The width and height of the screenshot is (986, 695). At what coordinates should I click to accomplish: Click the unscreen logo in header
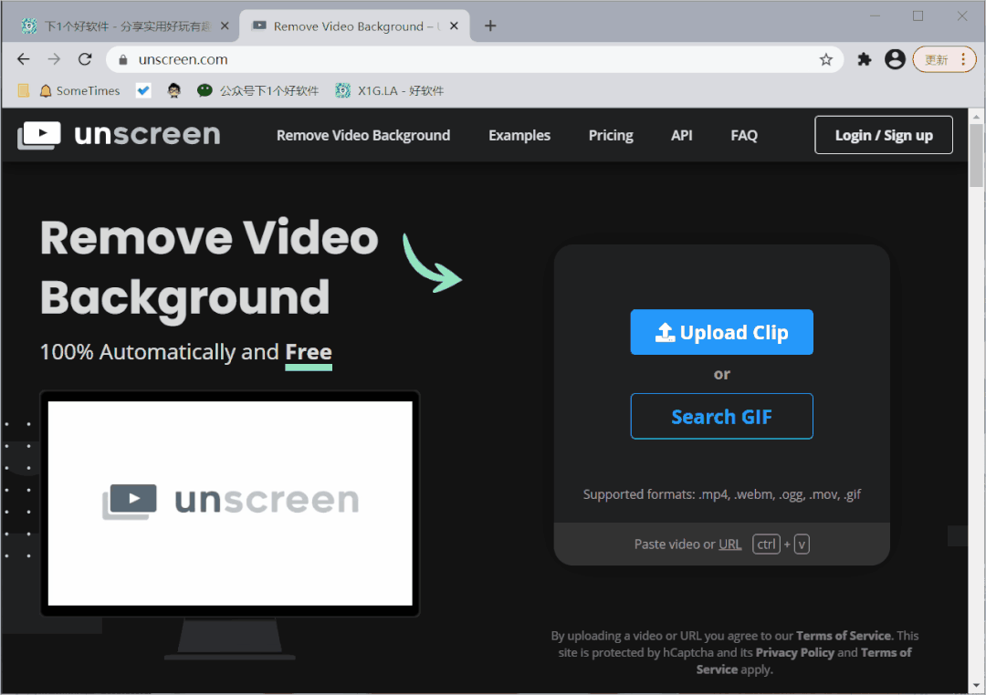pyautogui.click(x=119, y=135)
